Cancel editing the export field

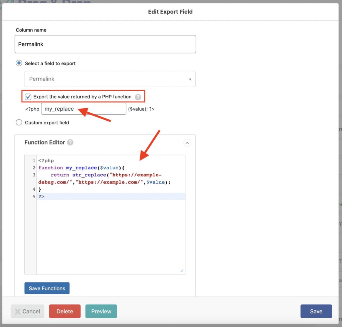click(x=27, y=311)
